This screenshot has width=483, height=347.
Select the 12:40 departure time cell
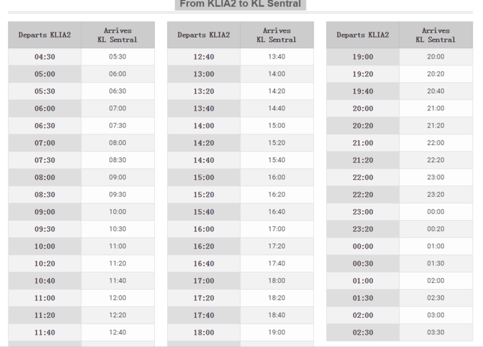click(x=204, y=57)
